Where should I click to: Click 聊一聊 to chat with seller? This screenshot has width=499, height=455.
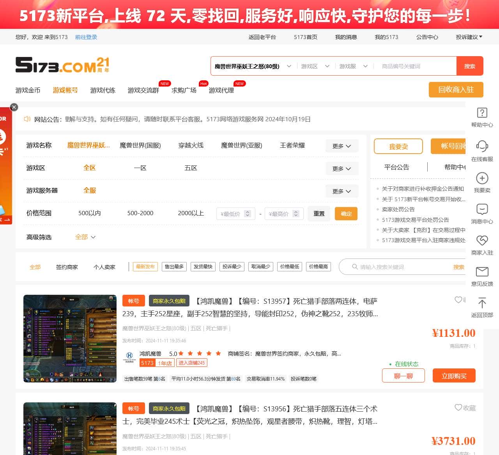click(x=403, y=376)
